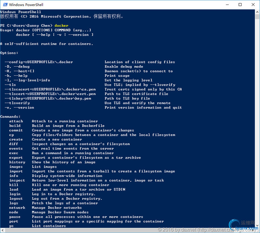The height and width of the screenshot is (233, 260).
Task: Click the 'events' command name
Action: 16,149
